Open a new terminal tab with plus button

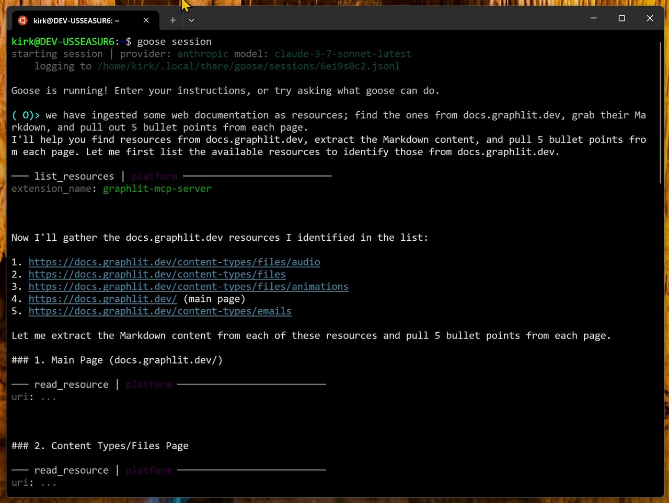172,20
